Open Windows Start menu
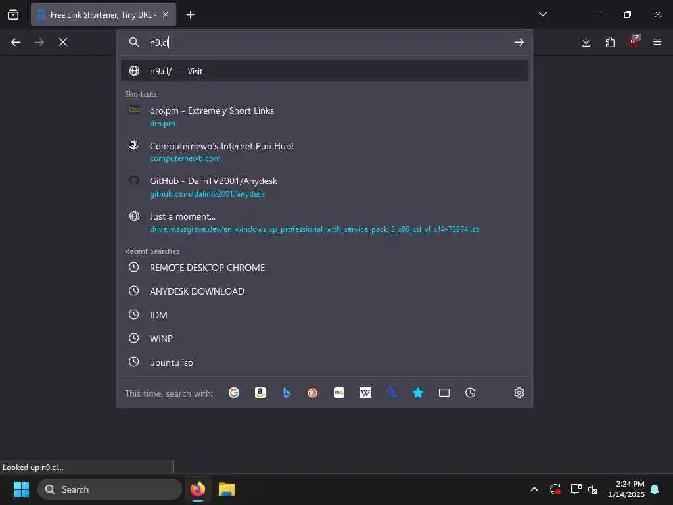 [x=21, y=489]
